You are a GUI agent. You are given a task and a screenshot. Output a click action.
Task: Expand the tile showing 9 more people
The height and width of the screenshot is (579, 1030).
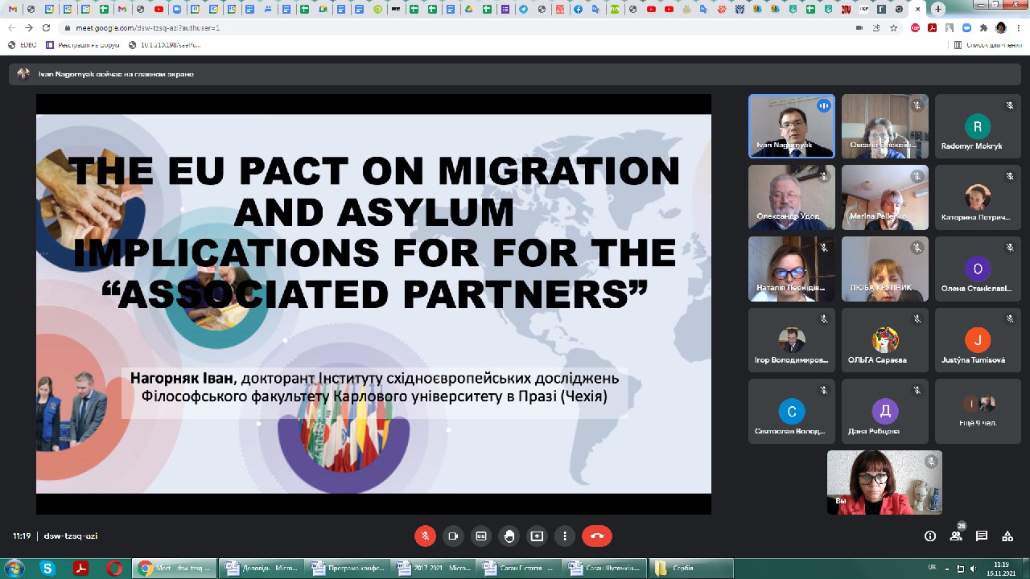[978, 411]
